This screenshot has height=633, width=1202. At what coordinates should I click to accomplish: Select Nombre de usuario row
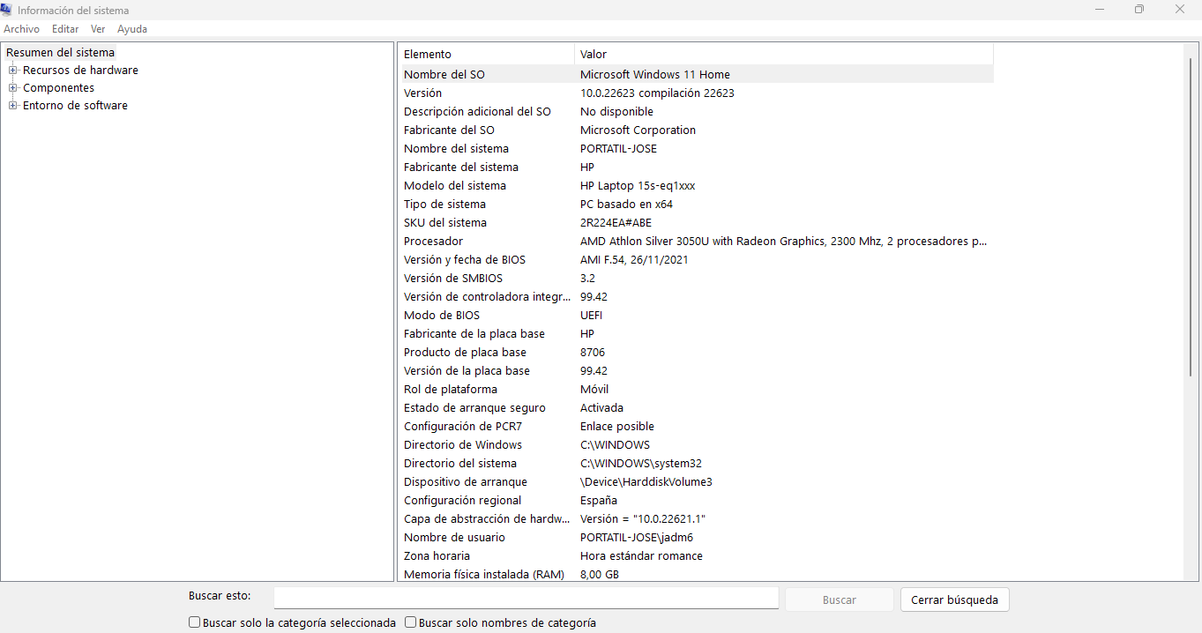pyautogui.click(x=696, y=538)
